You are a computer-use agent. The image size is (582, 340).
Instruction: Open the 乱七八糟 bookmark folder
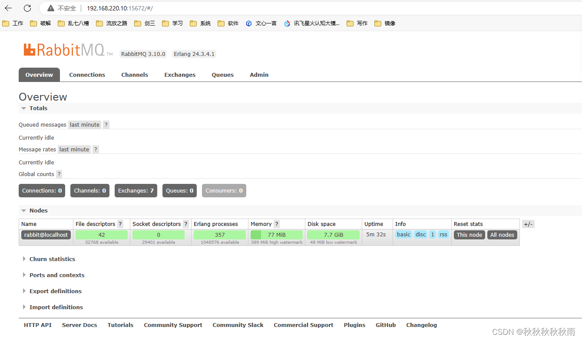(73, 23)
